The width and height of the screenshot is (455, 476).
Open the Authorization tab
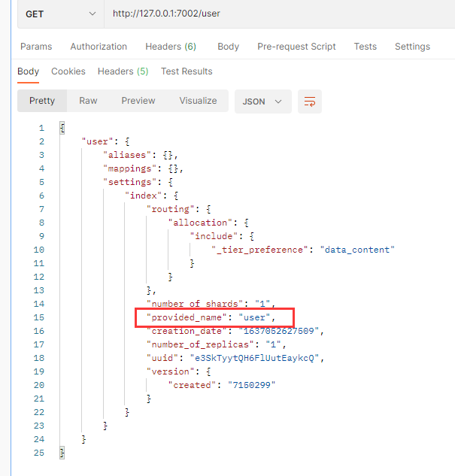[99, 47]
